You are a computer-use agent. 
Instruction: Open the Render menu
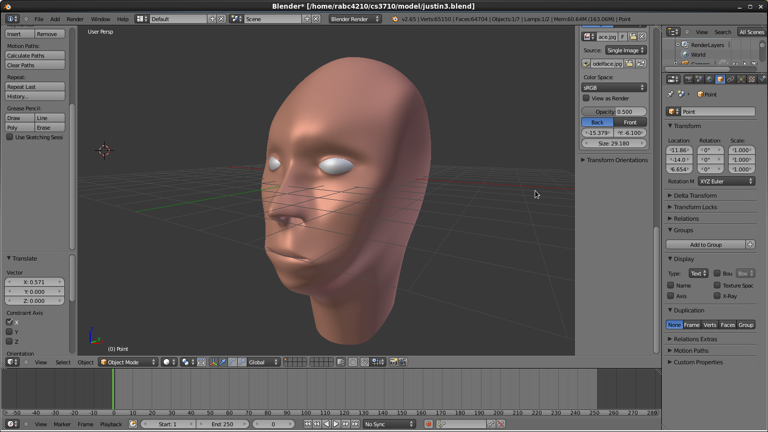tap(75, 19)
